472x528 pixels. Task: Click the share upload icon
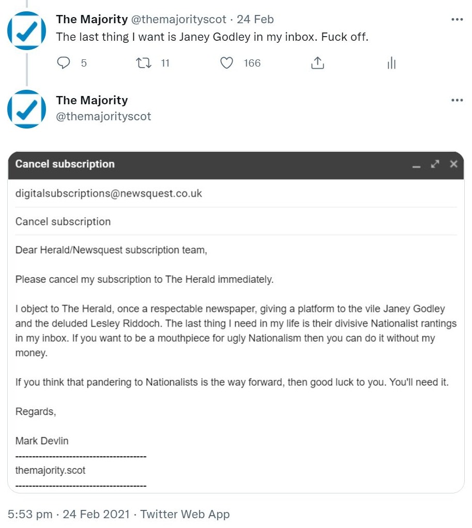point(317,63)
